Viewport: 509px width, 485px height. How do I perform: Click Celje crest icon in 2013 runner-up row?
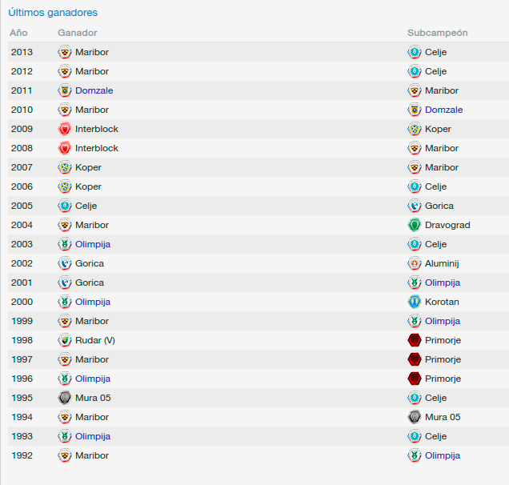pos(415,52)
